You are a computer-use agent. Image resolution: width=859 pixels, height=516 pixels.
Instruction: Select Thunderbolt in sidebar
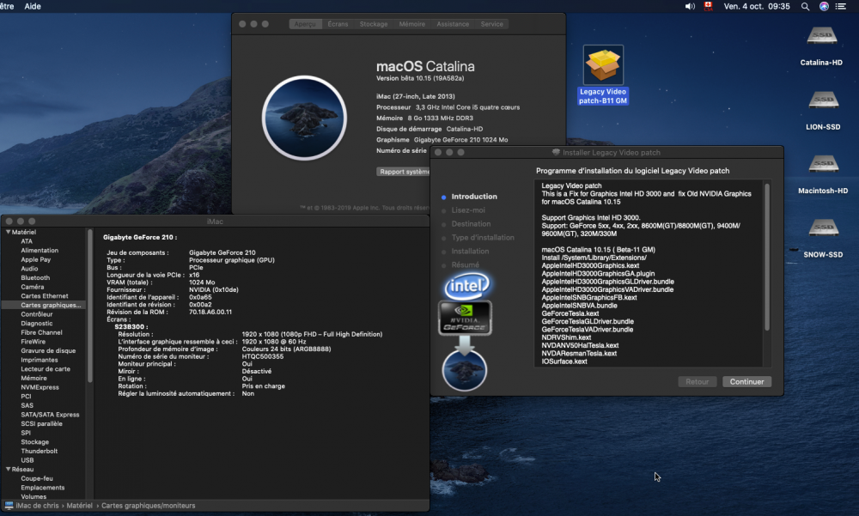coord(39,452)
